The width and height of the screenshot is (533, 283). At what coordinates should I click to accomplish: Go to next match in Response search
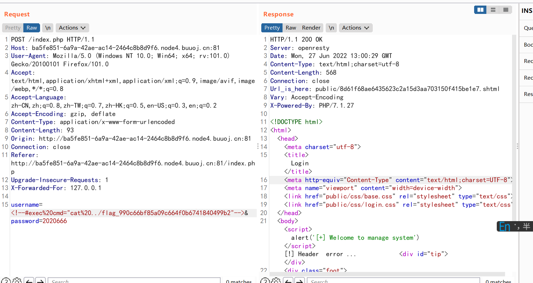[x=300, y=281]
